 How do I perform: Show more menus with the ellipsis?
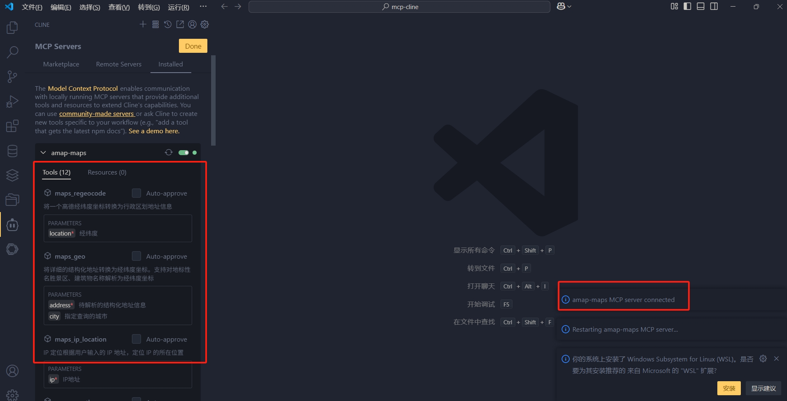203,7
